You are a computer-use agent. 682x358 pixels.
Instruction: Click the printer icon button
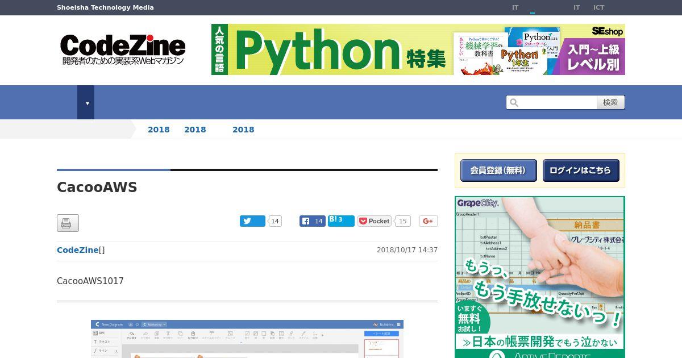click(68, 223)
